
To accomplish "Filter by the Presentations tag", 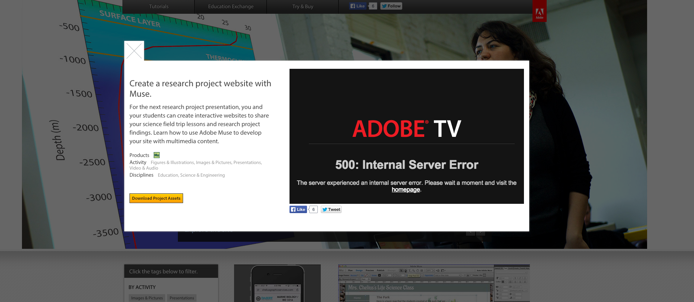I will [182, 298].
